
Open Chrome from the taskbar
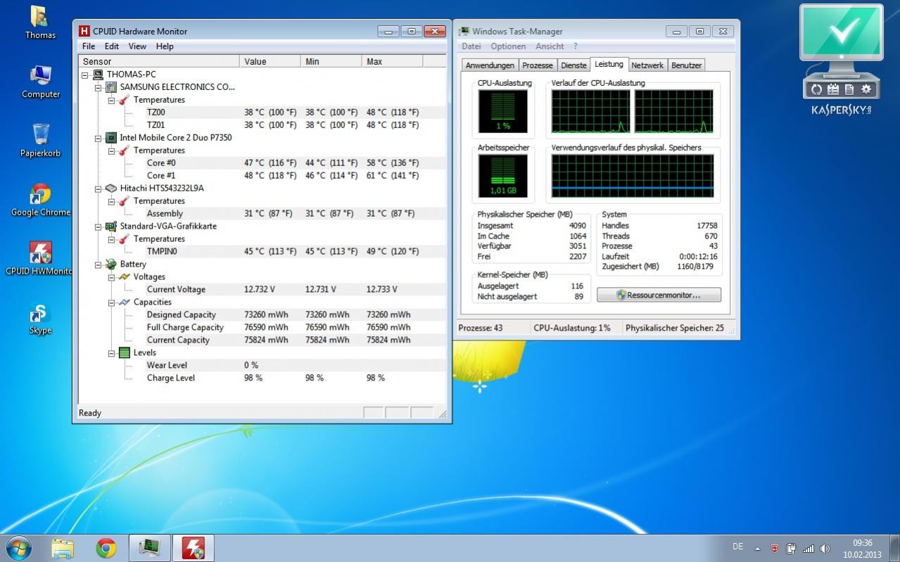pyautogui.click(x=106, y=548)
